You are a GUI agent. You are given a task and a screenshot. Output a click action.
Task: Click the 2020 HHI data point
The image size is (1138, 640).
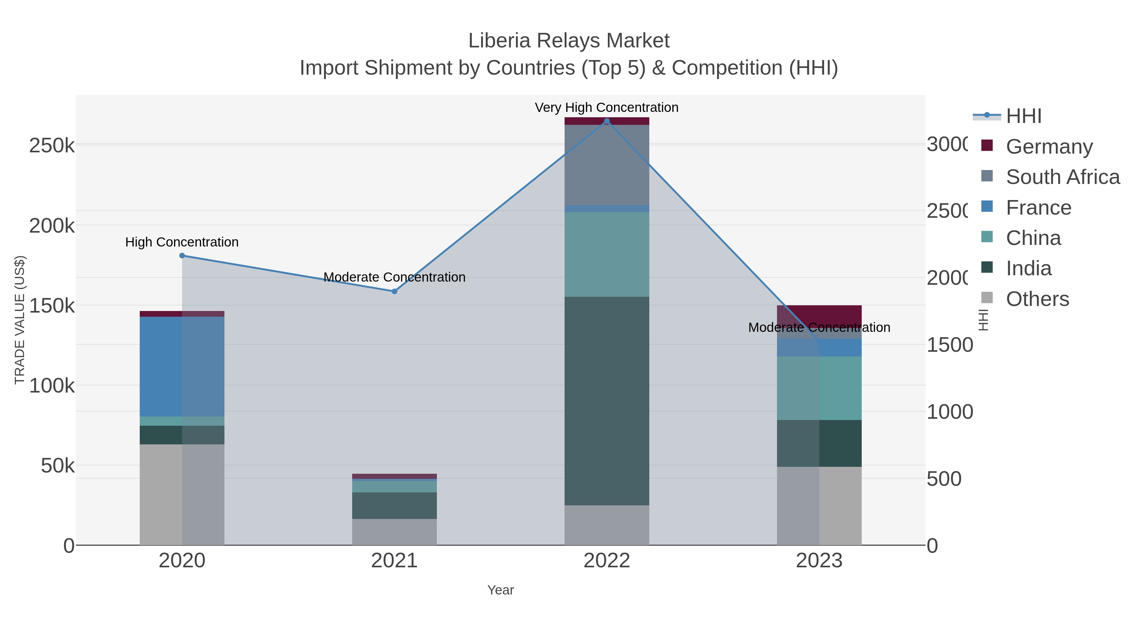(182, 256)
